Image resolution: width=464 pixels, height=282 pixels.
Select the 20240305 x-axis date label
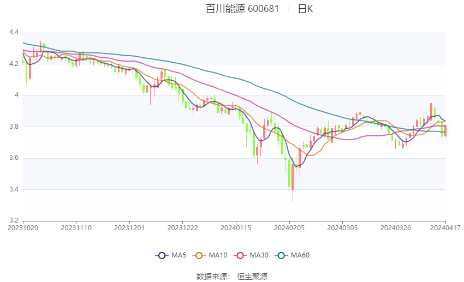342,228
